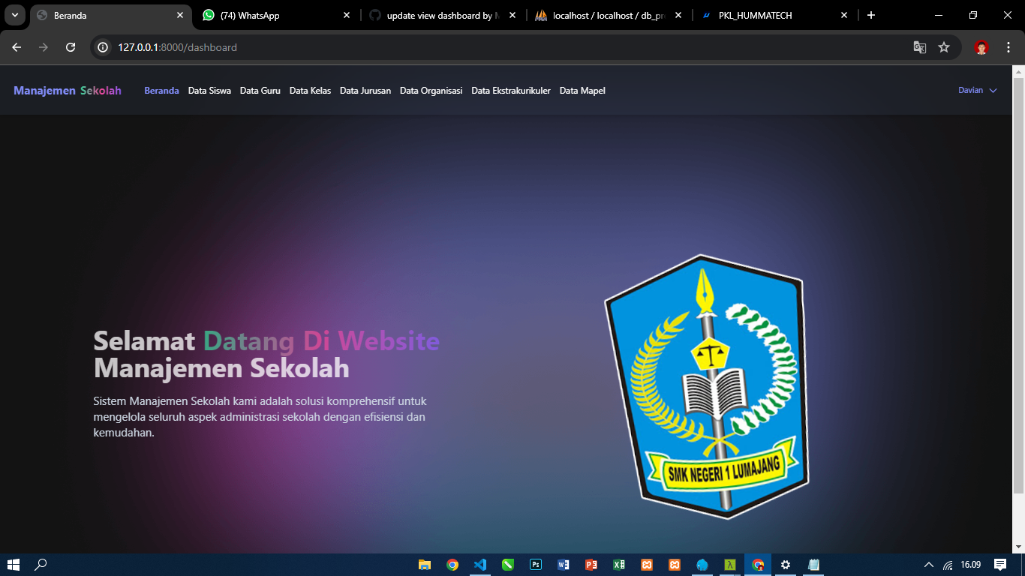Open the Notepad icon on taskbar
Screen dimensions: 1025x576
click(813, 565)
